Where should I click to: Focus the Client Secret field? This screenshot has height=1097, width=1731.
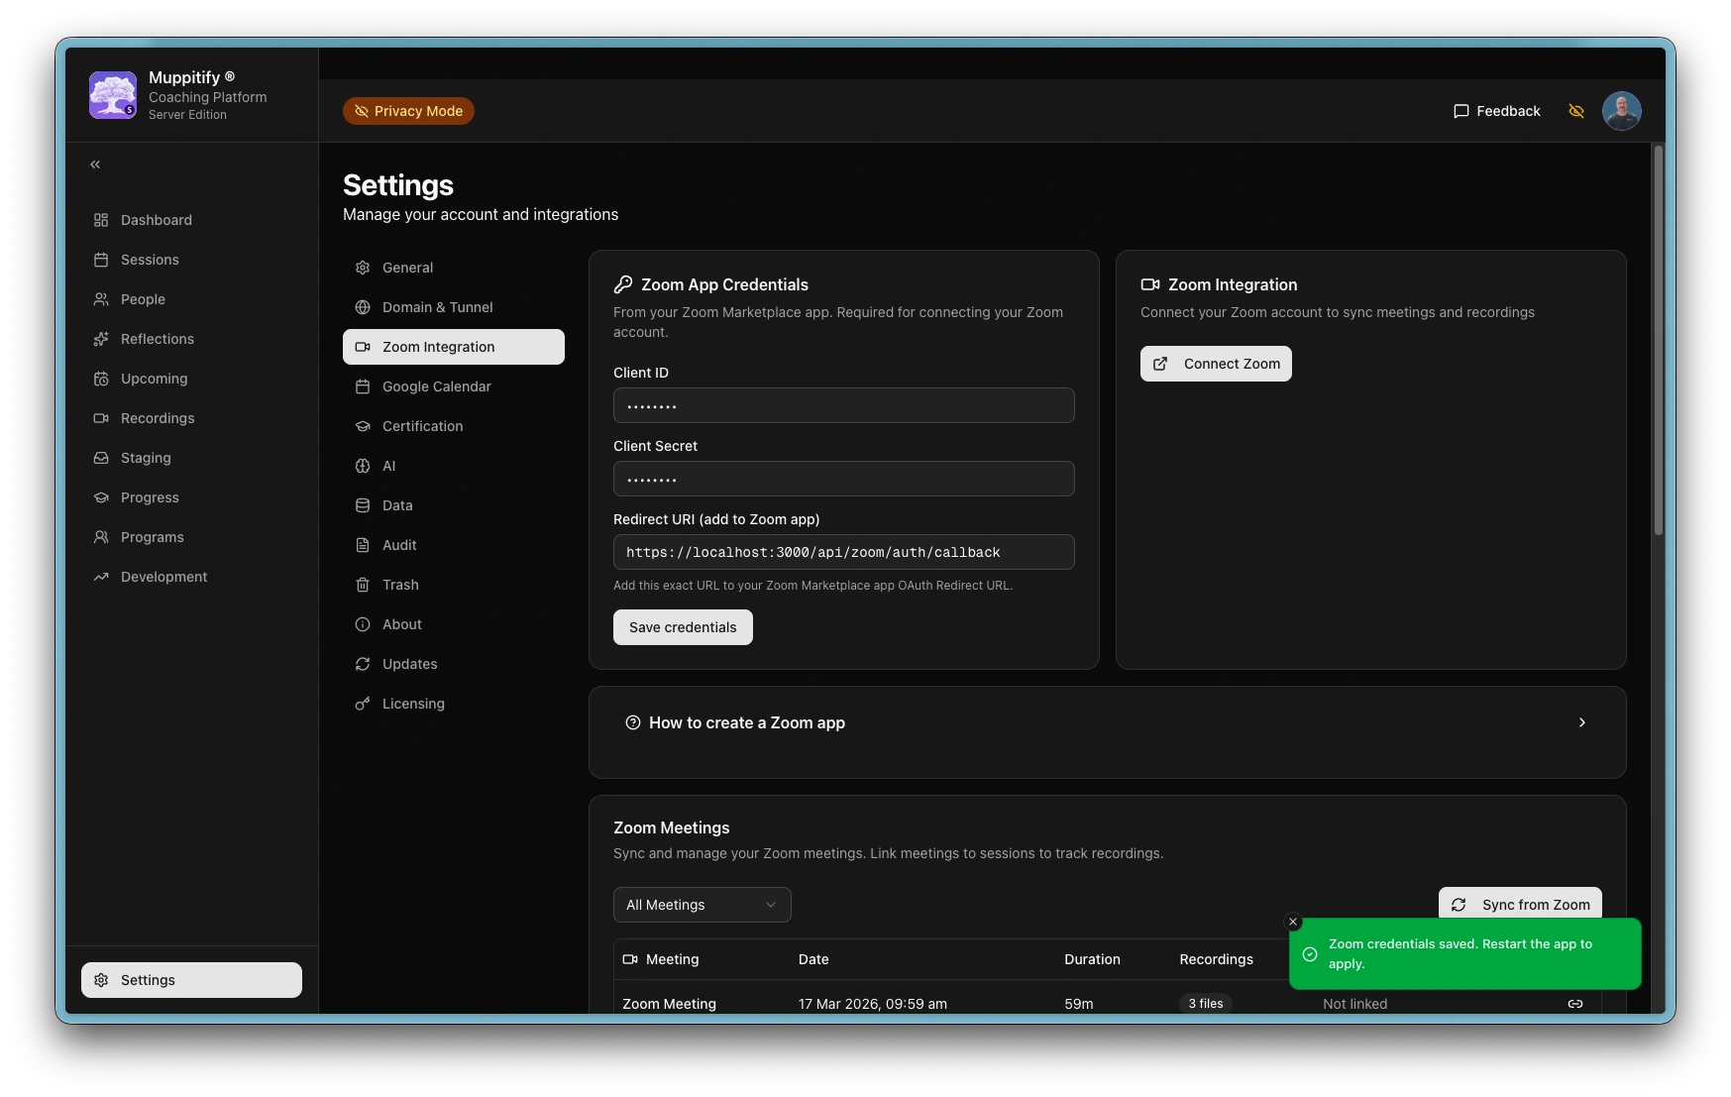(843, 479)
